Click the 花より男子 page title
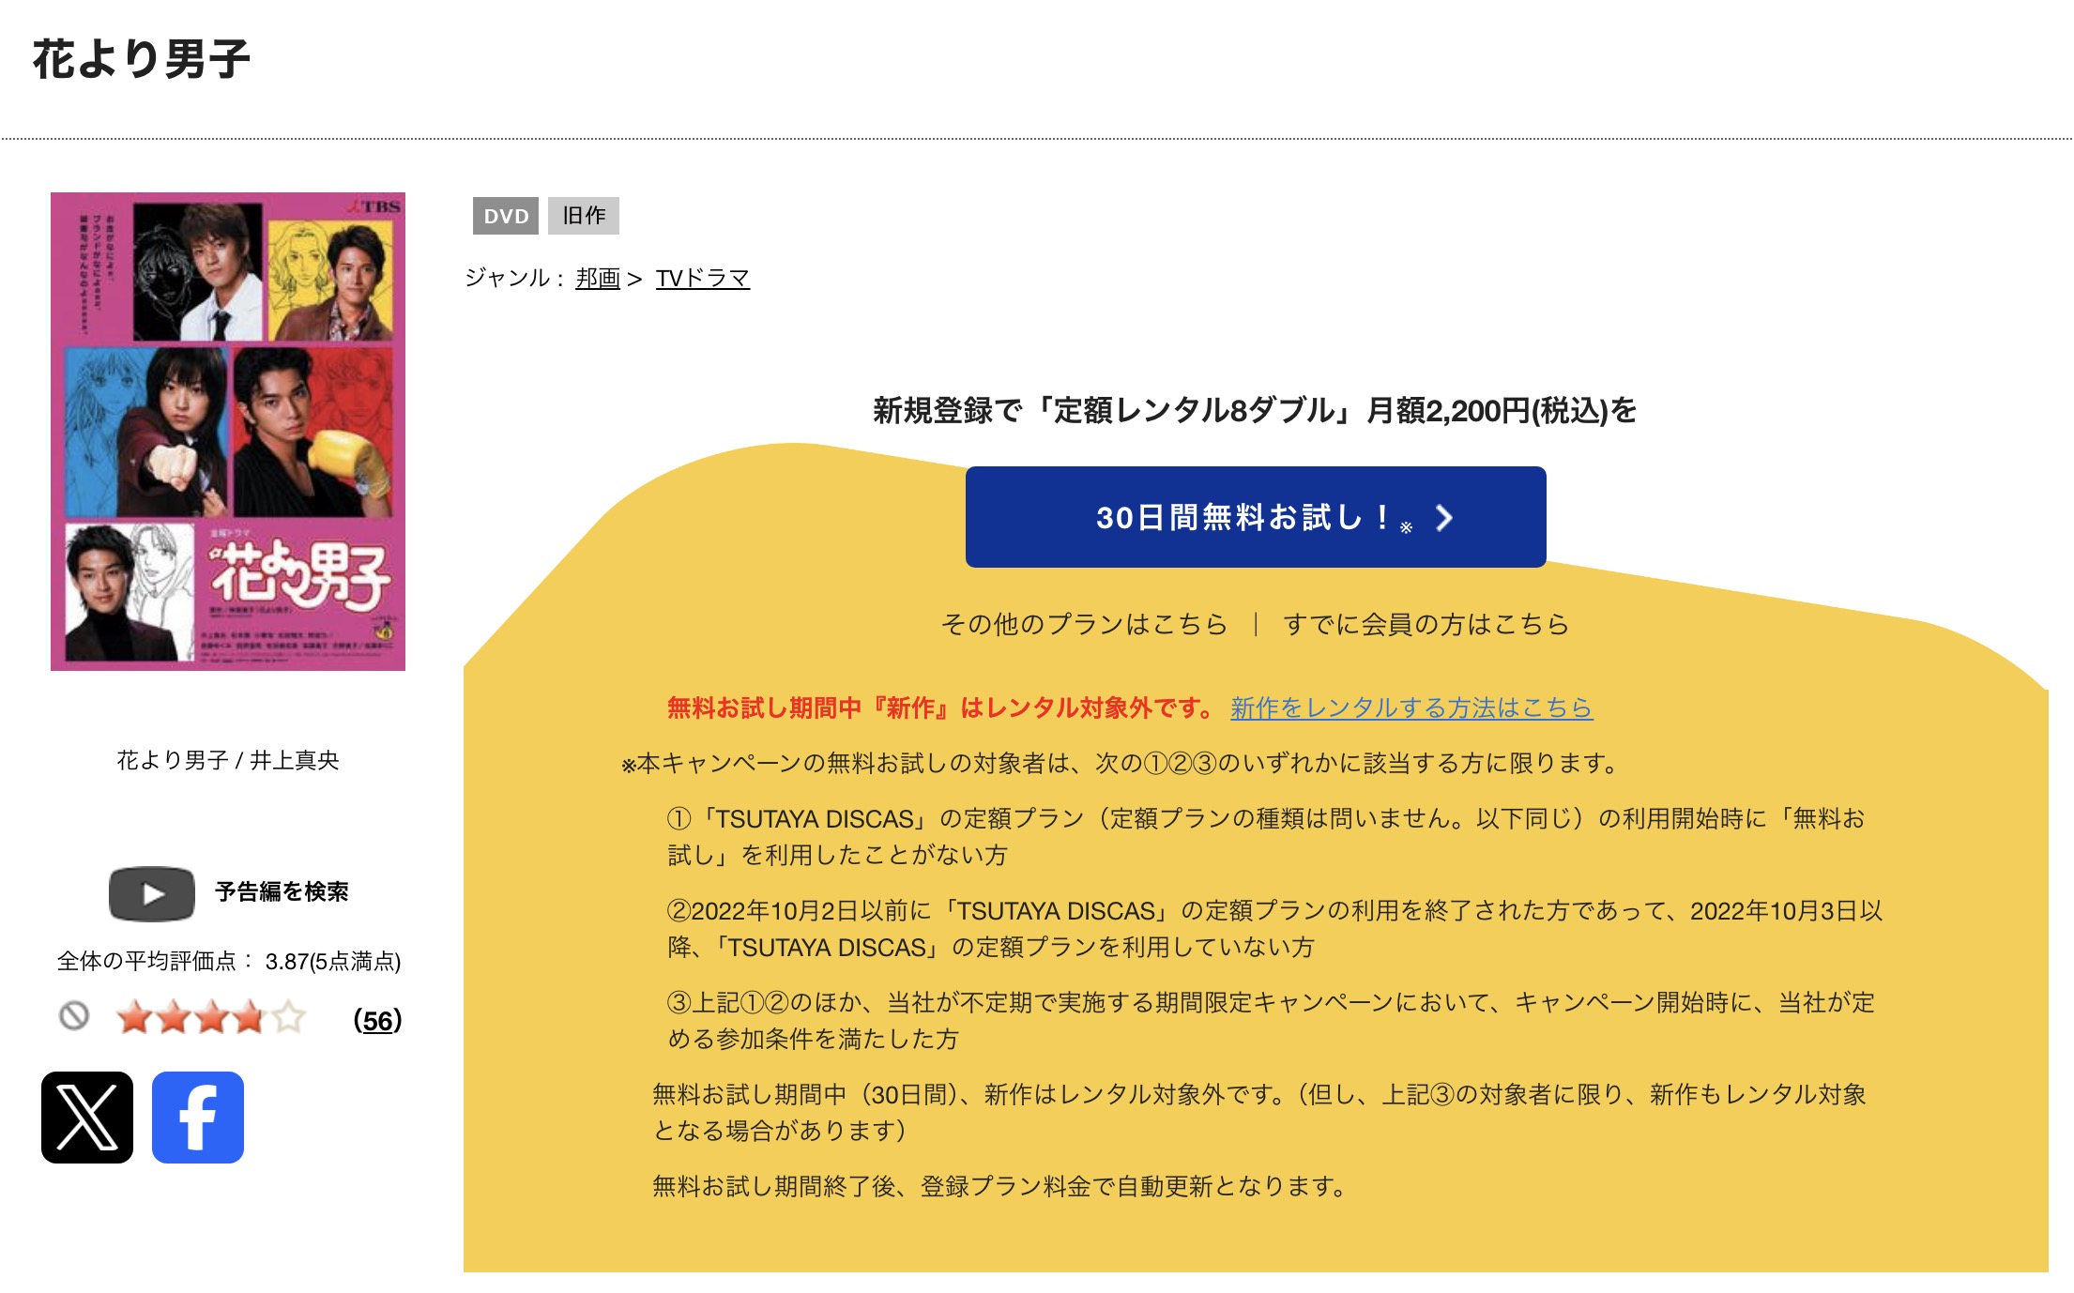Viewport: 2074px width, 1293px height. tap(141, 59)
